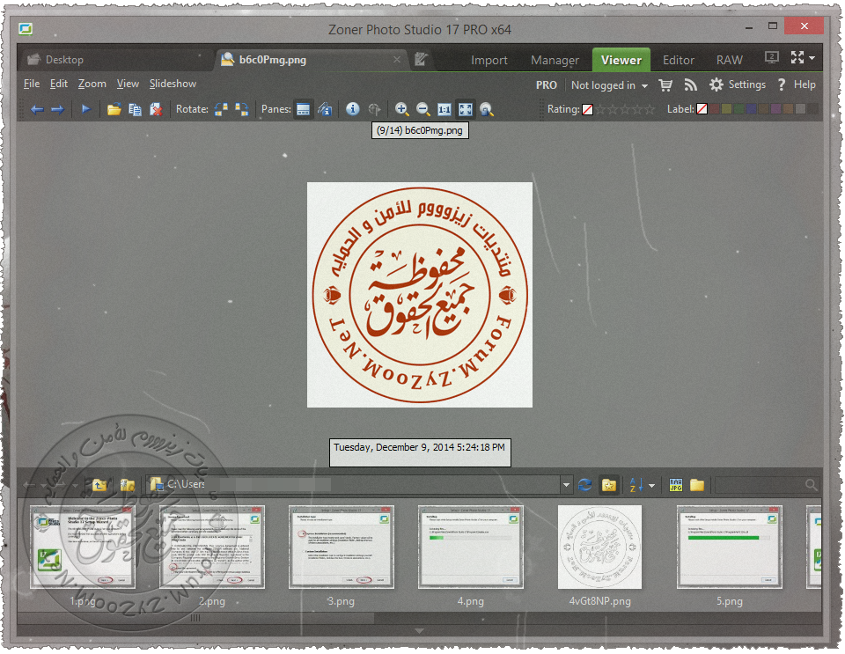This screenshot has width=845, height=654.
Task: Go to previous image with left arrow
Action: pyautogui.click(x=37, y=109)
